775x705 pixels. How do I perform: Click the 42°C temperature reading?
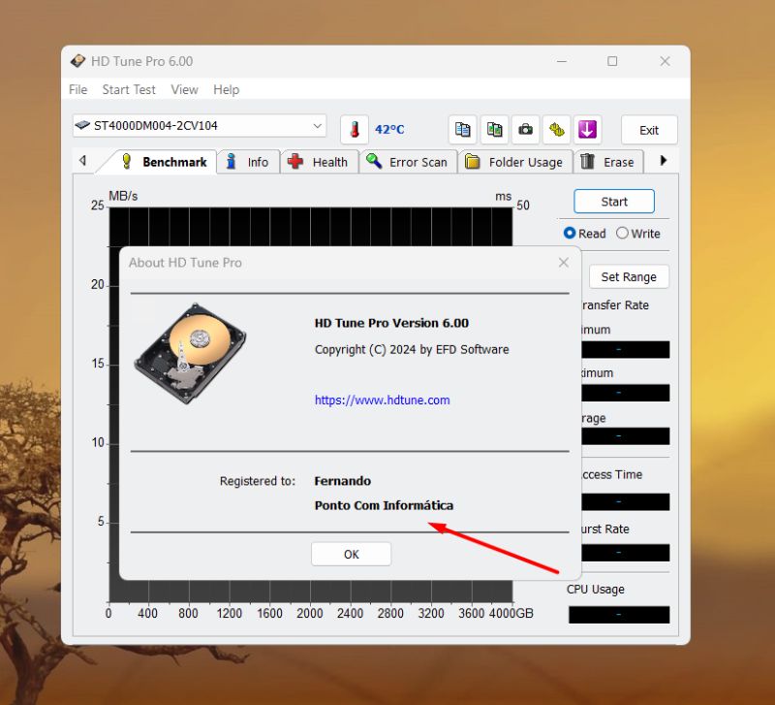389,130
